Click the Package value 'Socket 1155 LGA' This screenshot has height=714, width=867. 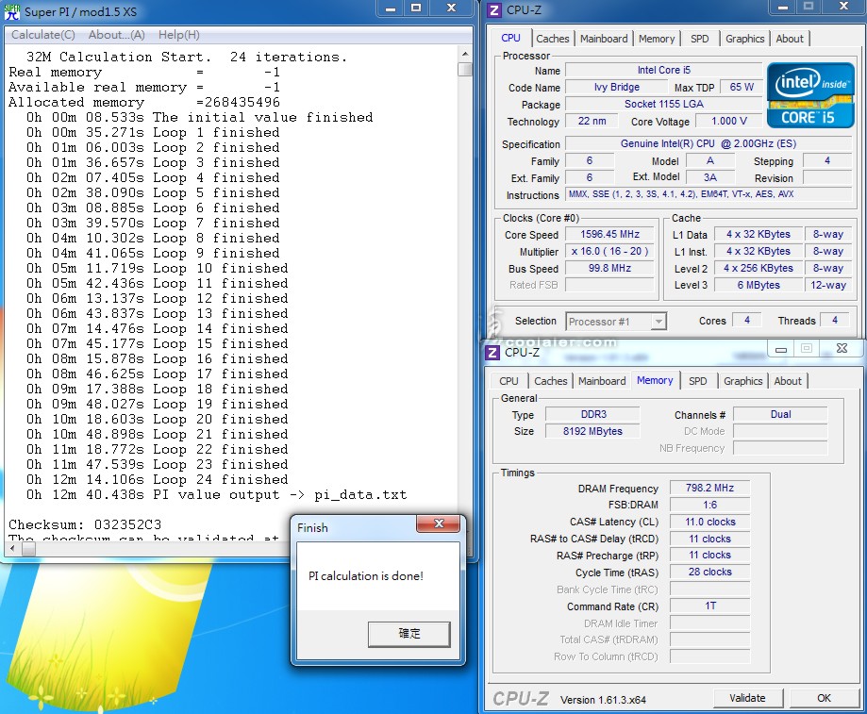coord(663,104)
